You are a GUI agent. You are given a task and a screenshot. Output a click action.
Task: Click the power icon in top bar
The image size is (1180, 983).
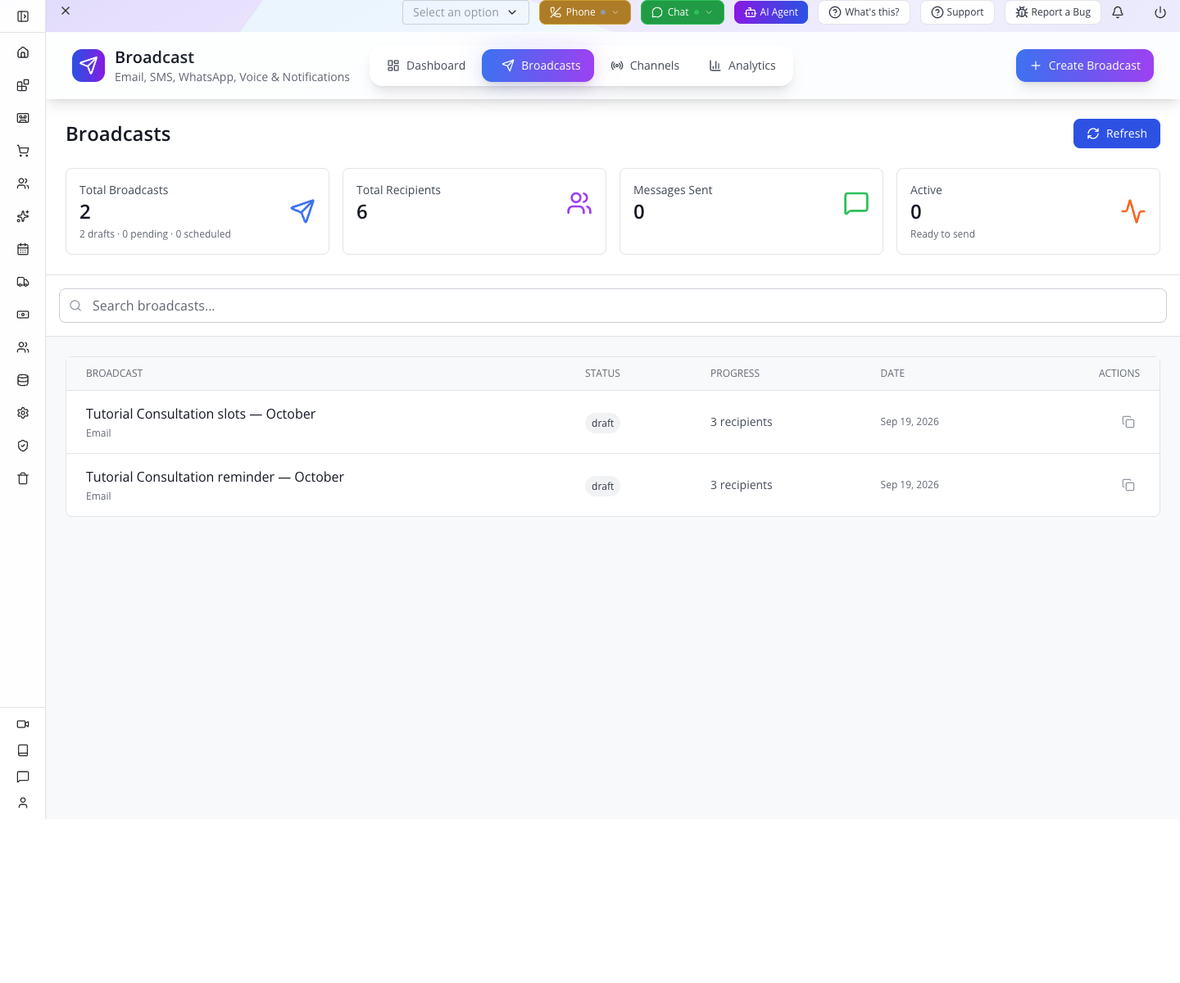click(1160, 12)
